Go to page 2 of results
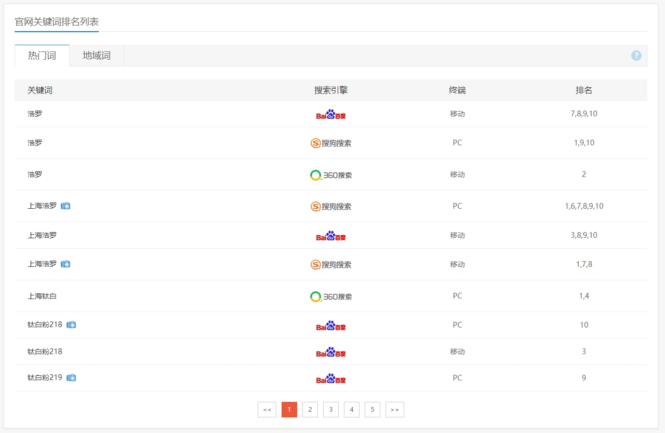The width and height of the screenshot is (665, 433). tap(310, 410)
